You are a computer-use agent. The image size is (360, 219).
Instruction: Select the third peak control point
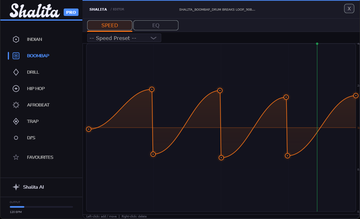pos(286,97)
